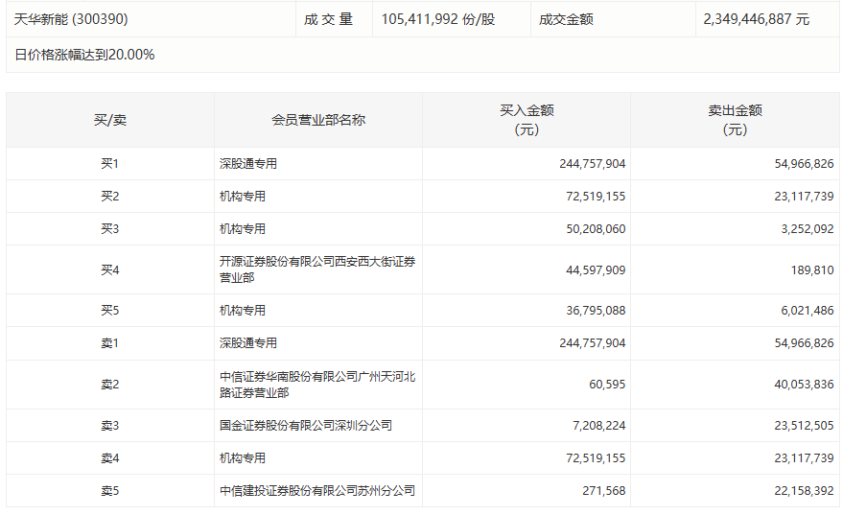Select the 买1 row label
The image size is (843, 515).
[x=109, y=163]
